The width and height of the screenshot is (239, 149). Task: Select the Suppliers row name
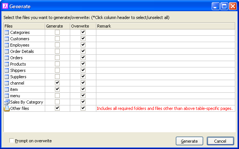click(18, 77)
